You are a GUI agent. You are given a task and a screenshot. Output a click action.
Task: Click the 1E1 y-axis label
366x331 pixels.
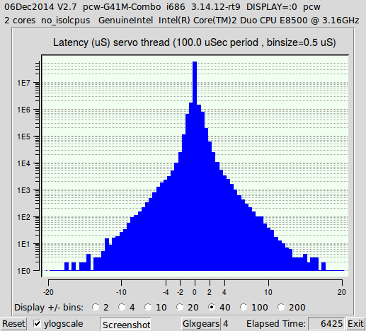click(x=23, y=244)
